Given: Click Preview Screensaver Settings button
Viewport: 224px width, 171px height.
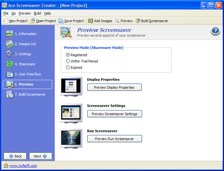Looking at the screenshot, I should click(x=115, y=114).
